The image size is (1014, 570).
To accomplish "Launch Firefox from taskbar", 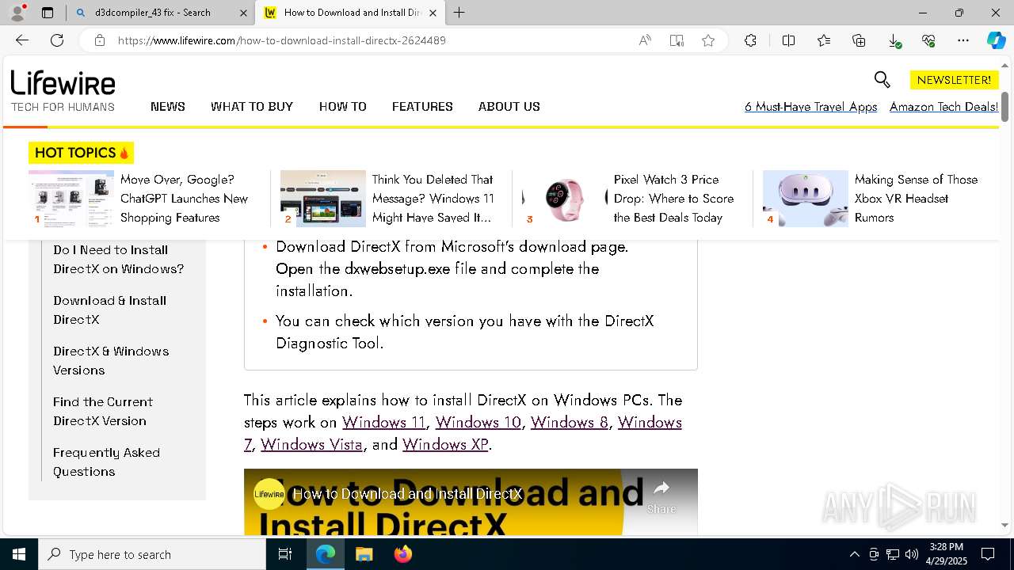I will click(402, 554).
